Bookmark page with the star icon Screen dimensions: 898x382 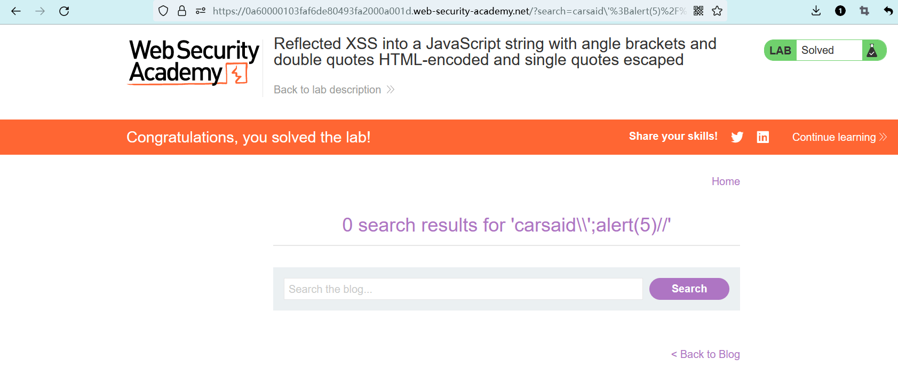click(x=717, y=11)
